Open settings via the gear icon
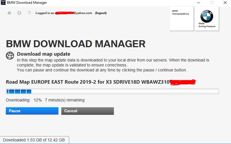This screenshot has height=144, width=231. 19,13
